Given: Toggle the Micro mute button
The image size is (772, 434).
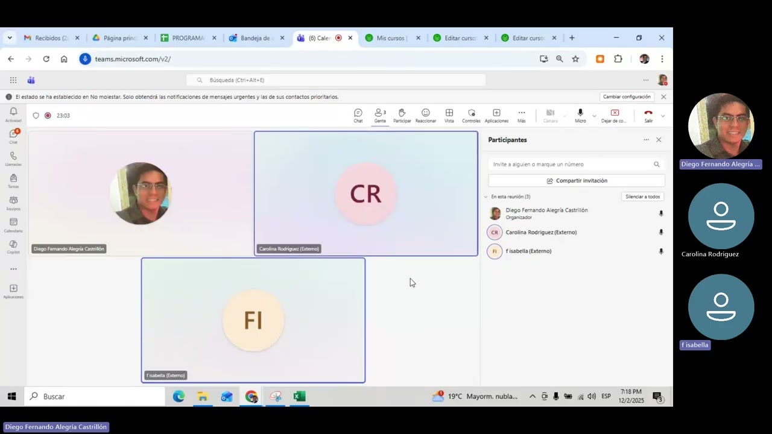Looking at the screenshot, I should click(x=580, y=116).
